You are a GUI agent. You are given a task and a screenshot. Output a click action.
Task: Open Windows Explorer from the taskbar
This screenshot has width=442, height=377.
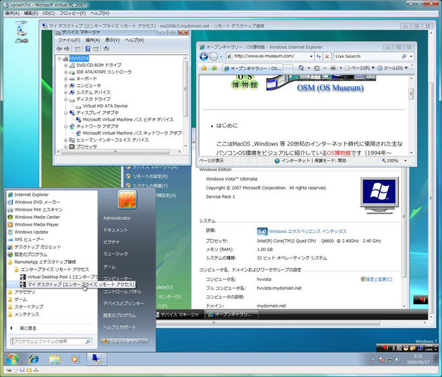coord(55,359)
